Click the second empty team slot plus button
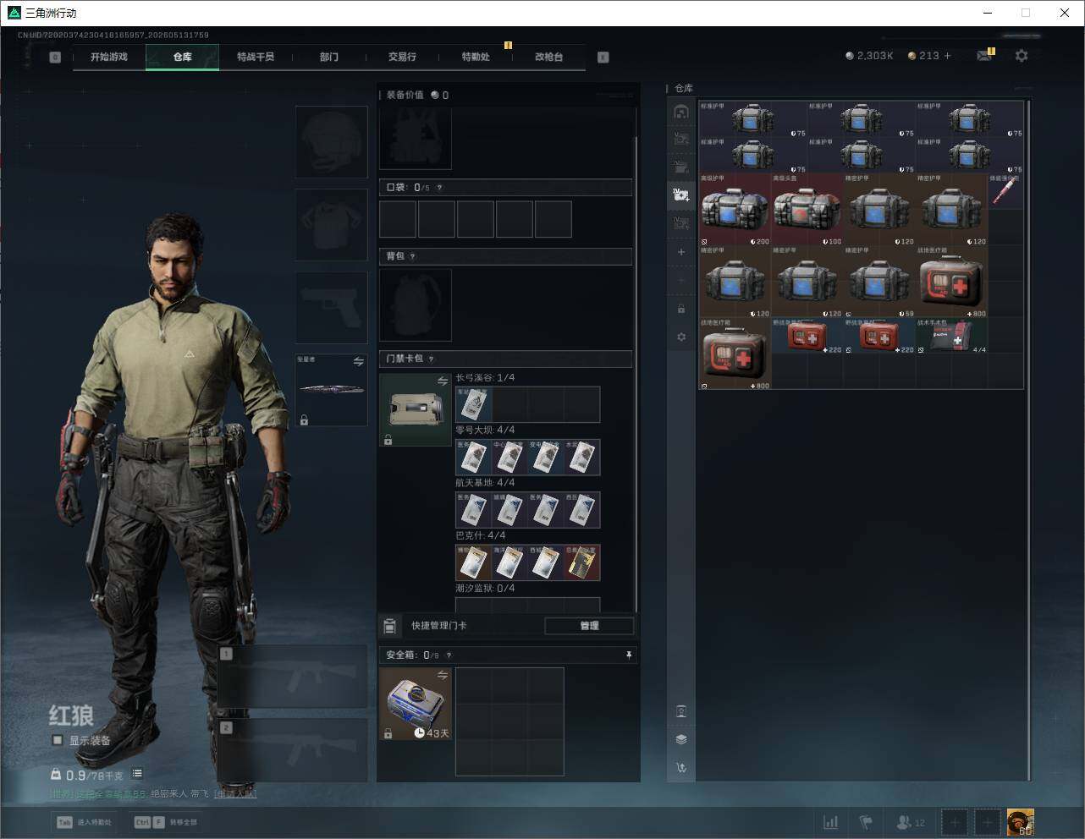Viewport: 1085px width, 839px height. pyautogui.click(x=987, y=822)
